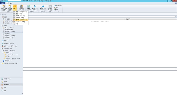This screenshot has width=177, height=95.
Task: Select the orphaned resources blue node
Action: [x=7, y=61]
